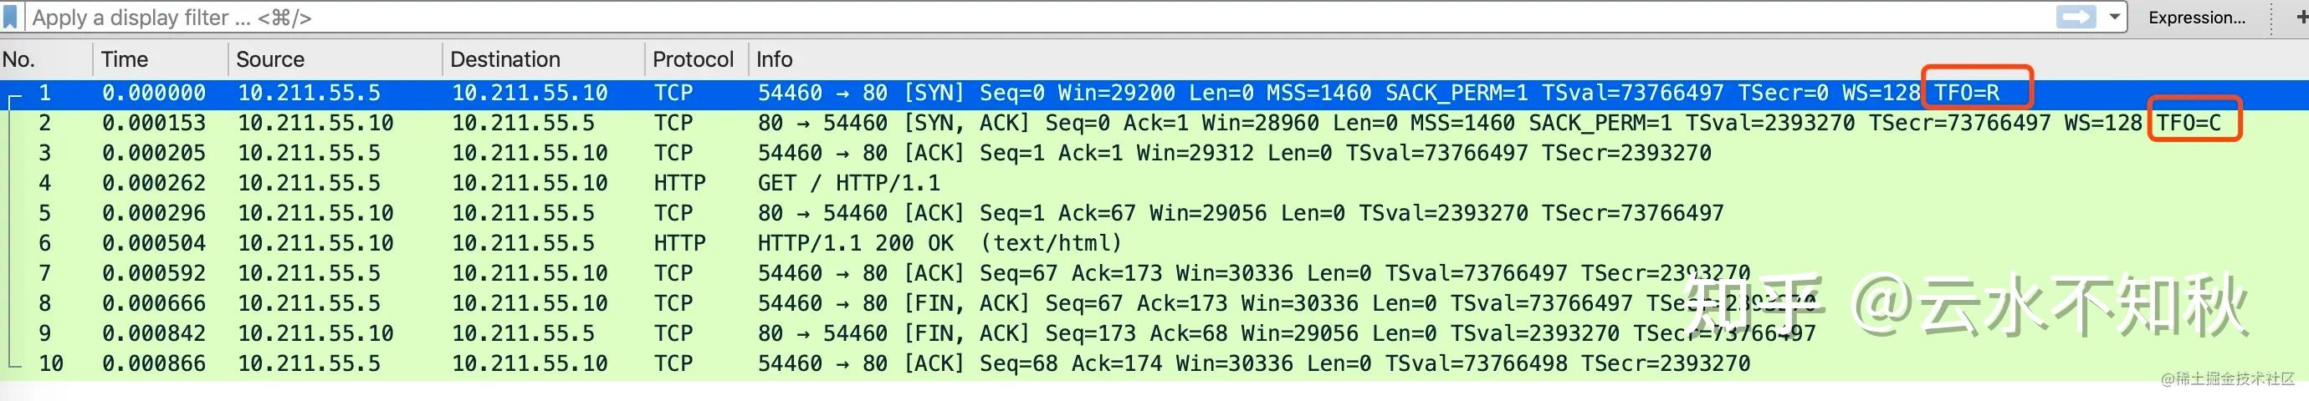This screenshot has width=2309, height=401.
Task: Open the Expression... filter builder
Action: pyautogui.click(x=2196, y=17)
